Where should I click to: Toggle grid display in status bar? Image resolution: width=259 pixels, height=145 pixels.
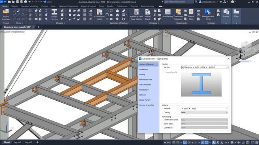click(174, 142)
